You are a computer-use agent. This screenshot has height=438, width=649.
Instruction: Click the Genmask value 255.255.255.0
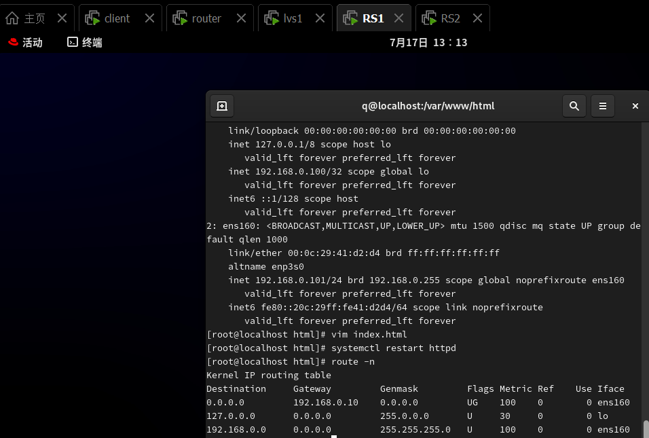415,430
